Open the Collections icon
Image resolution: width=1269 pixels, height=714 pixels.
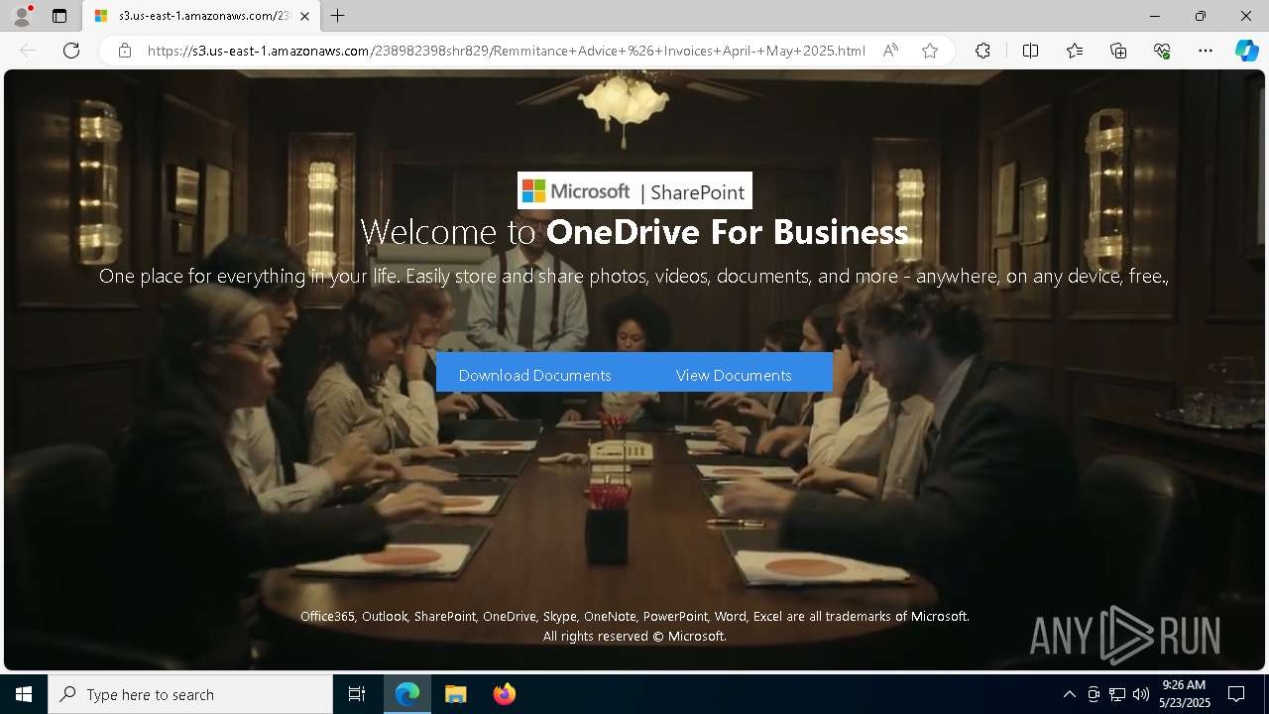[1118, 51]
